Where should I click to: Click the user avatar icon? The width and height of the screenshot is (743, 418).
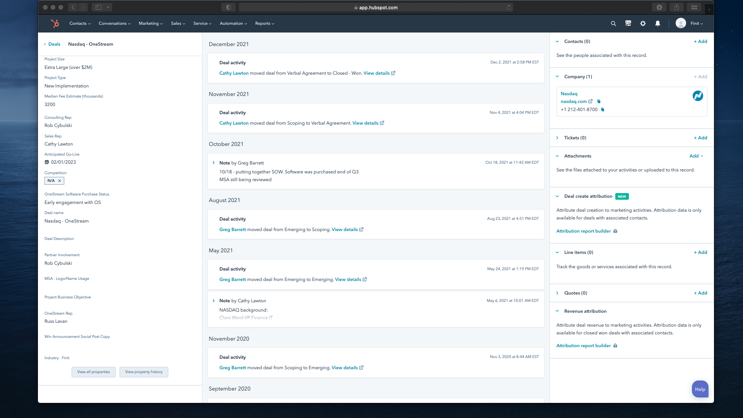681,23
